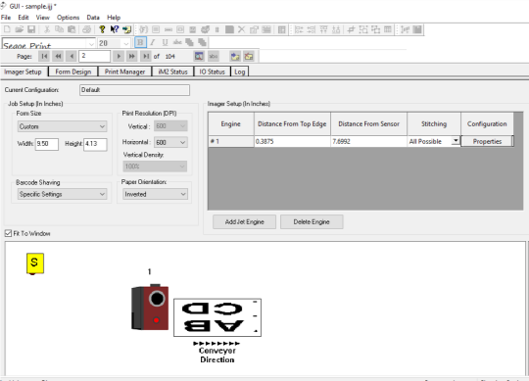Open the Vertical Density dropdown
Image resolution: width=529 pixels, height=381 pixels.
point(155,167)
